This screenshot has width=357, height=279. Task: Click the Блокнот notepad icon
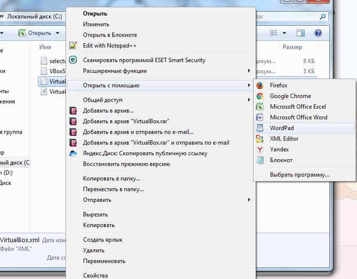point(260,160)
